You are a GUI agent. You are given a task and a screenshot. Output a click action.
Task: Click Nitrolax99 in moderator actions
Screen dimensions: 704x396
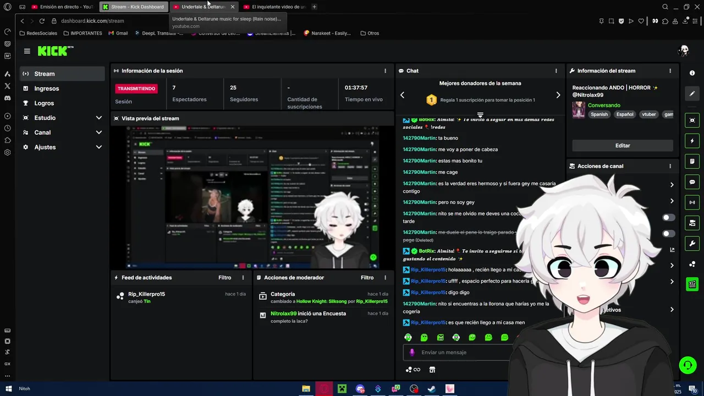(283, 313)
